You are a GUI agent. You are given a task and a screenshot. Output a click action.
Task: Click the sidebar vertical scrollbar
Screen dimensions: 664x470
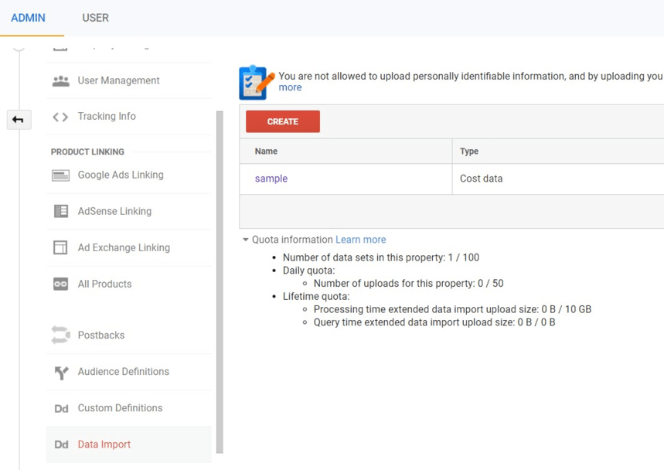click(220, 278)
